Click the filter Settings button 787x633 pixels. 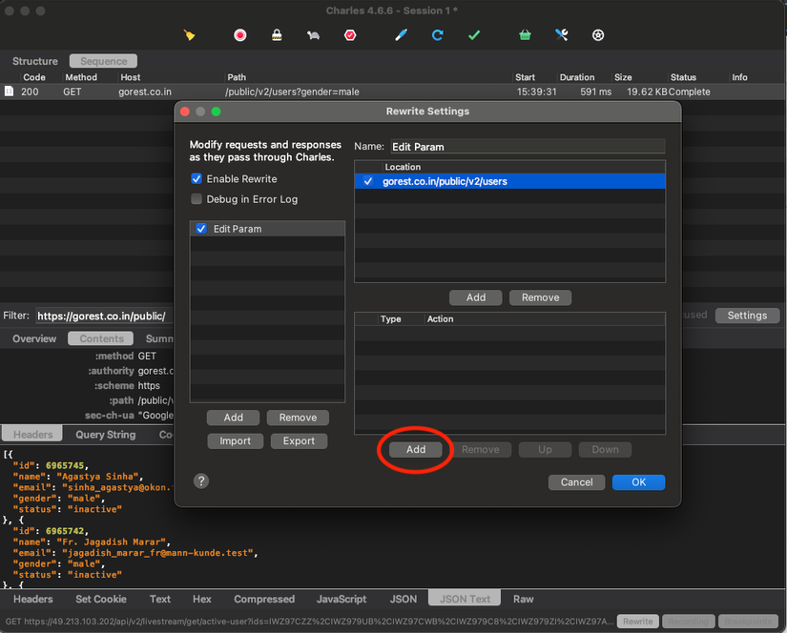(x=747, y=315)
